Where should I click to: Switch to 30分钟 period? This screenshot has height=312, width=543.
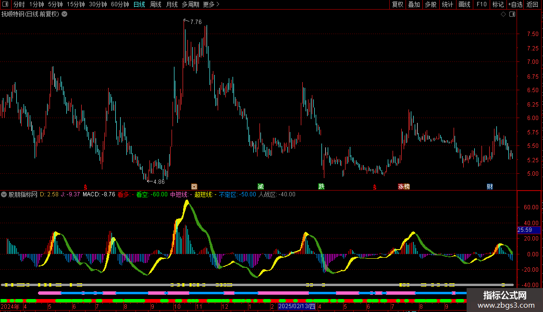tap(98, 4)
